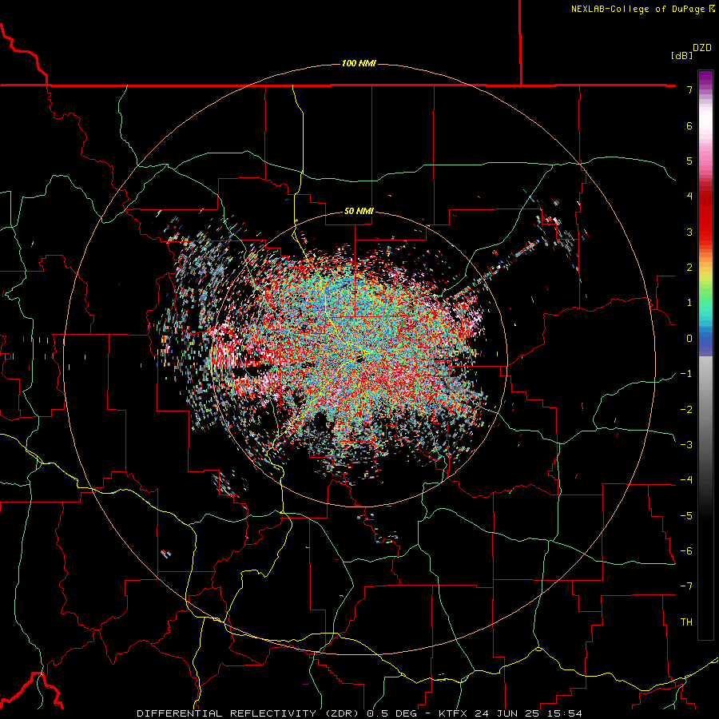Click the -6 value on the scale
Viewport: 719px width, 719px height.
click(x=686, y=551)
